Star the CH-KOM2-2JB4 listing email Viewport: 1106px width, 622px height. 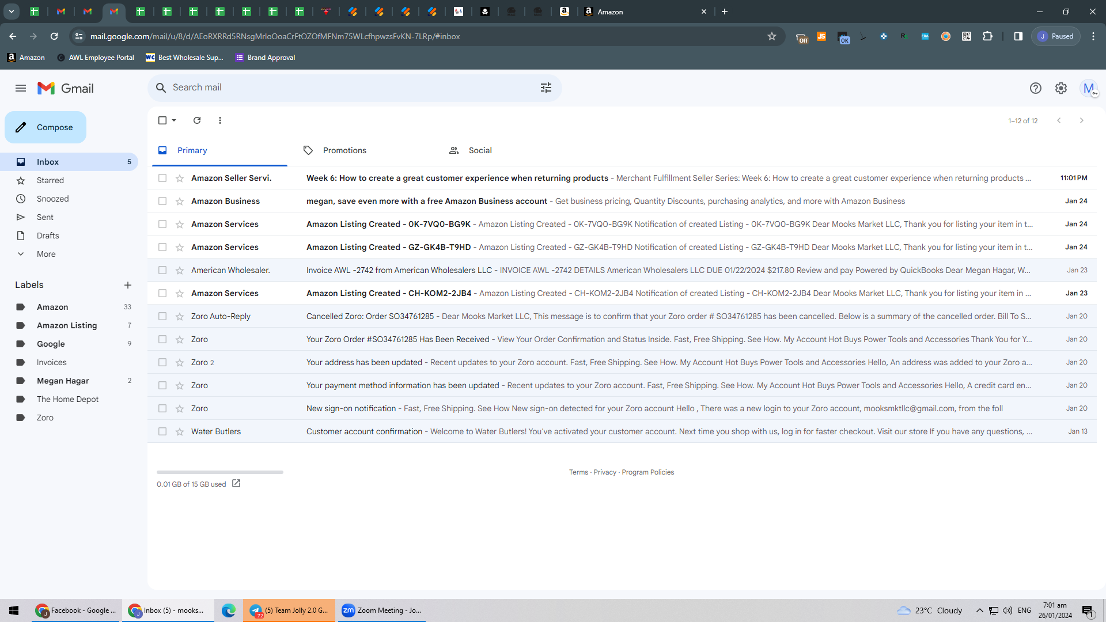180,293
